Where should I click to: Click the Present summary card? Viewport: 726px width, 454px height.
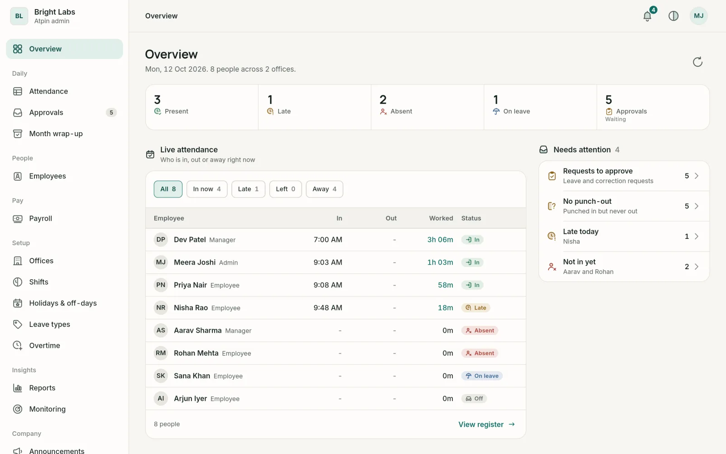(x=202, y=107)
